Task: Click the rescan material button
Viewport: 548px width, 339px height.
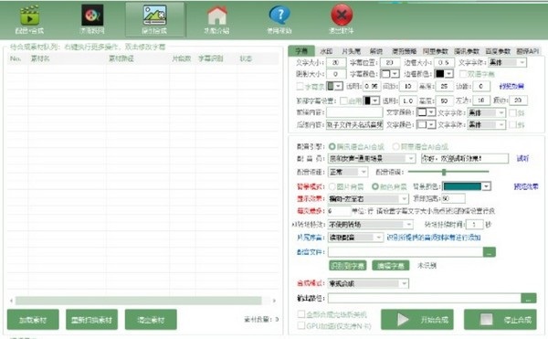Action: coord(91,320)
